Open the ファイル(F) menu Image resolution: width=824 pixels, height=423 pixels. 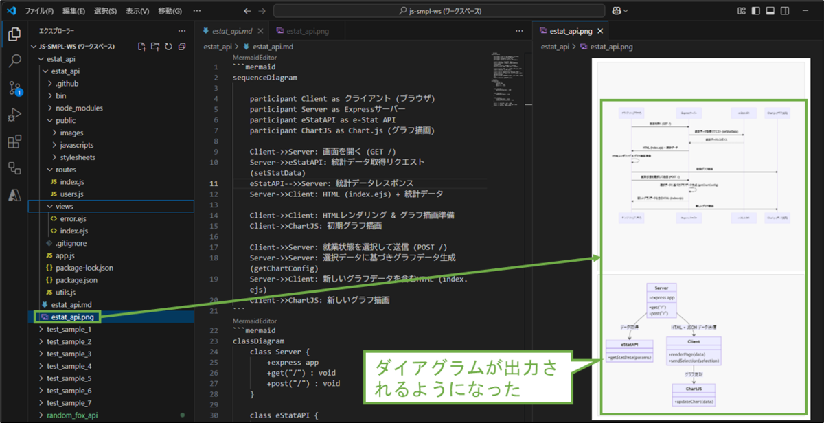[40, 11]
